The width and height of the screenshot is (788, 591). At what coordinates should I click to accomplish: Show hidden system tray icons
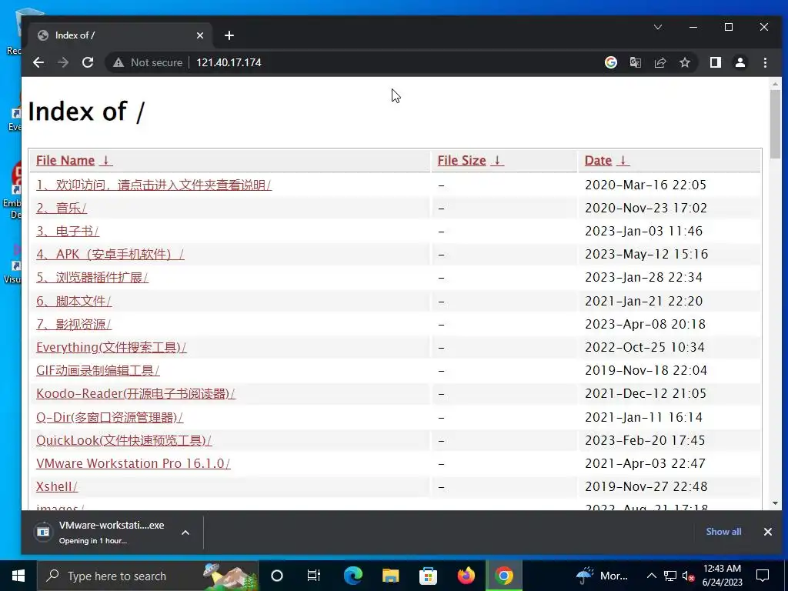(651, 576)
